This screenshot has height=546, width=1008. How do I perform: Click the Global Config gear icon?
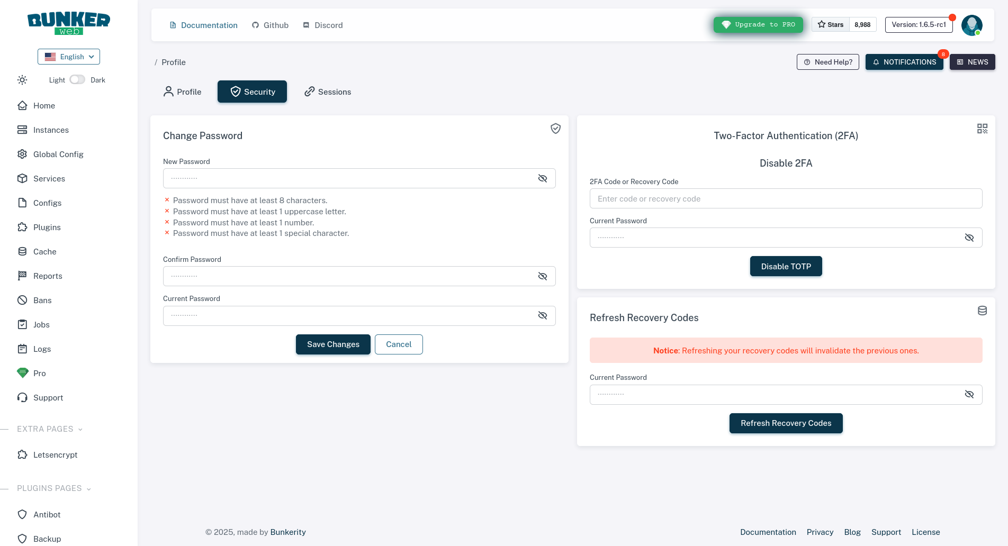coord(22,154)
